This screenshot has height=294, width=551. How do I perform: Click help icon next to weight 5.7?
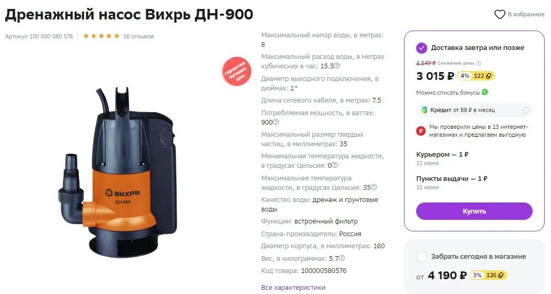[x=342, y=258]
